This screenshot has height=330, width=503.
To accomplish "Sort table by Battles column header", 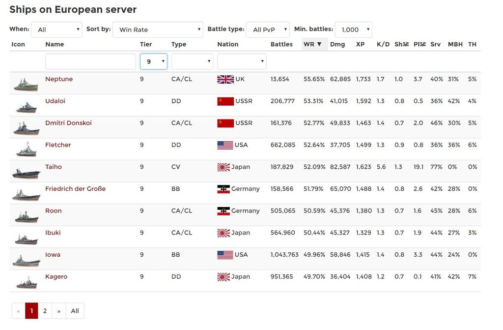I will [281, 44].
